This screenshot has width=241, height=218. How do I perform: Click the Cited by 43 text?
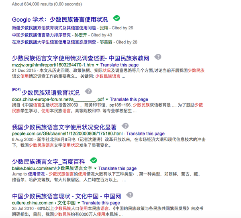tap(102, 35)
